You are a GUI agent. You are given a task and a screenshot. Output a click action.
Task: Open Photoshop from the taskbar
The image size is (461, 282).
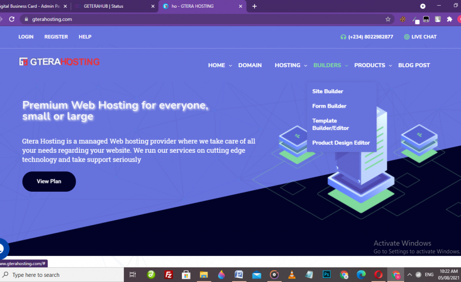click(326, 275)
